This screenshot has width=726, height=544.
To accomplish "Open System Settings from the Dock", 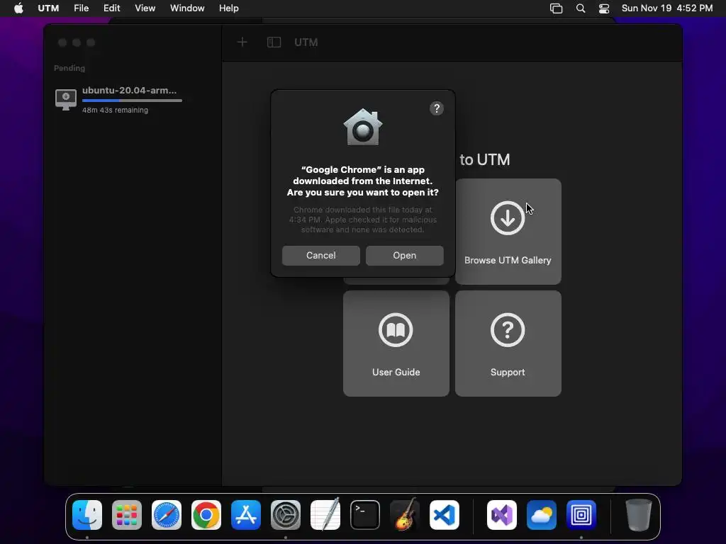I will pos(286,515).
